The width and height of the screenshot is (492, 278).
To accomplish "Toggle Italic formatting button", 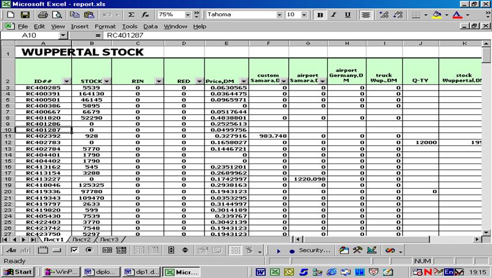I will click(x=334, y=15).
